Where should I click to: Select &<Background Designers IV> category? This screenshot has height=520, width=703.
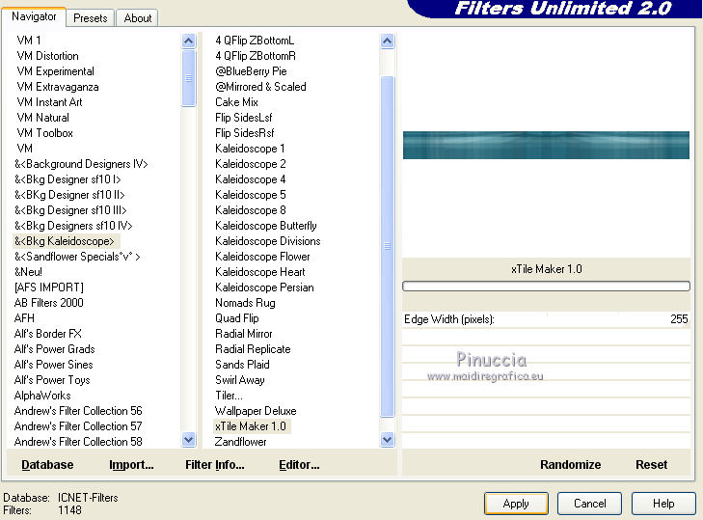pyautogui.click(x=81, y=164)
